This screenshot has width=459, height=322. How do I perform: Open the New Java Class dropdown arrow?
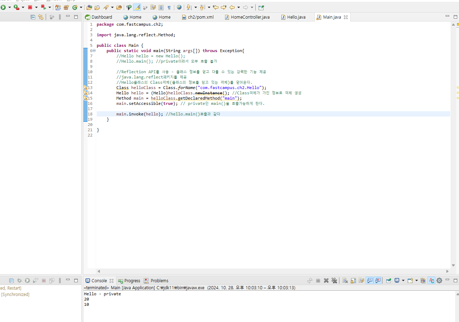pyautogui.click(x=81, y=7)
